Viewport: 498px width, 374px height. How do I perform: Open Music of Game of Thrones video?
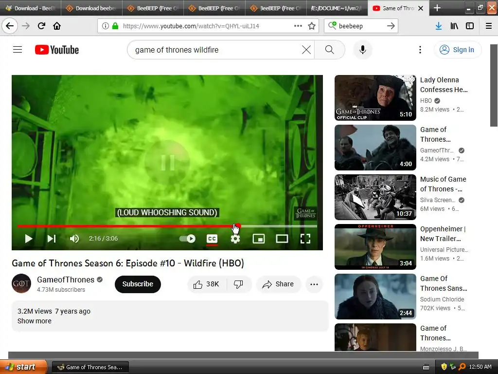point(375,197)
